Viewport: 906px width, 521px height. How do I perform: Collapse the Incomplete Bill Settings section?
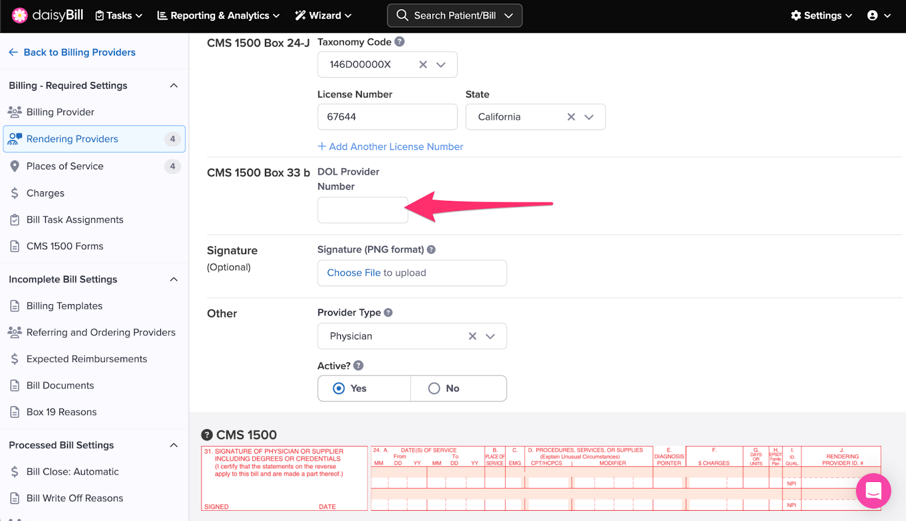174,279
